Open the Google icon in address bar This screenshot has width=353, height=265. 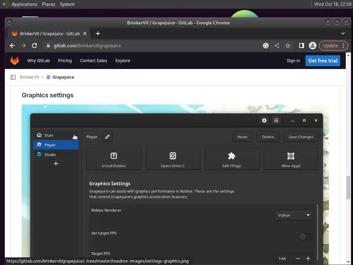pyautogui.click(x=266, y=46)
